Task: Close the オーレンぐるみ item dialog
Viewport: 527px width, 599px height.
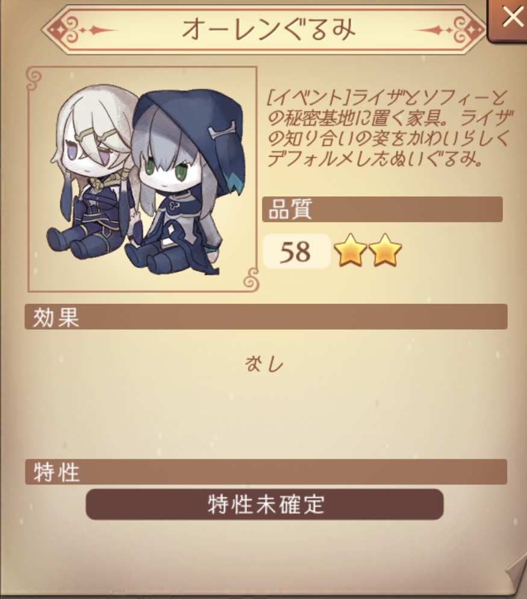Action: (x=508, y=19)
